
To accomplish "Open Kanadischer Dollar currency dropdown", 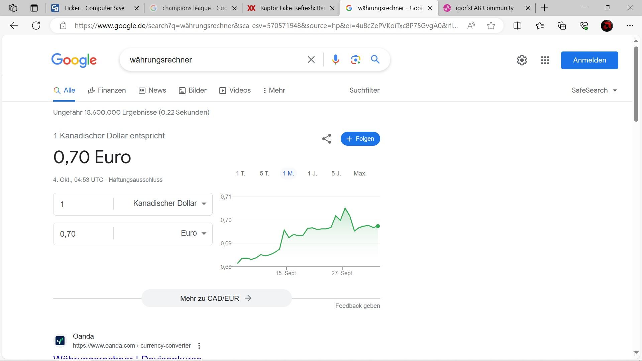I will click(170, 204).
